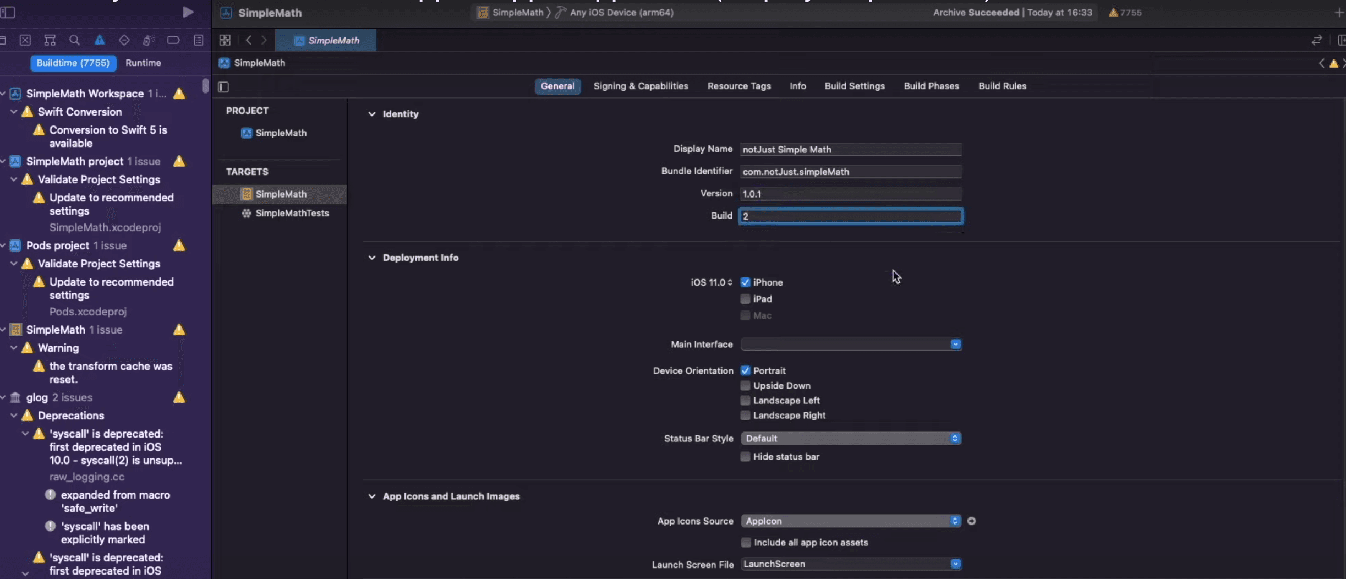Open the Report navigator icon
Image resolution: width=1346 pixels, height=579 pixels.
[198, 40]
